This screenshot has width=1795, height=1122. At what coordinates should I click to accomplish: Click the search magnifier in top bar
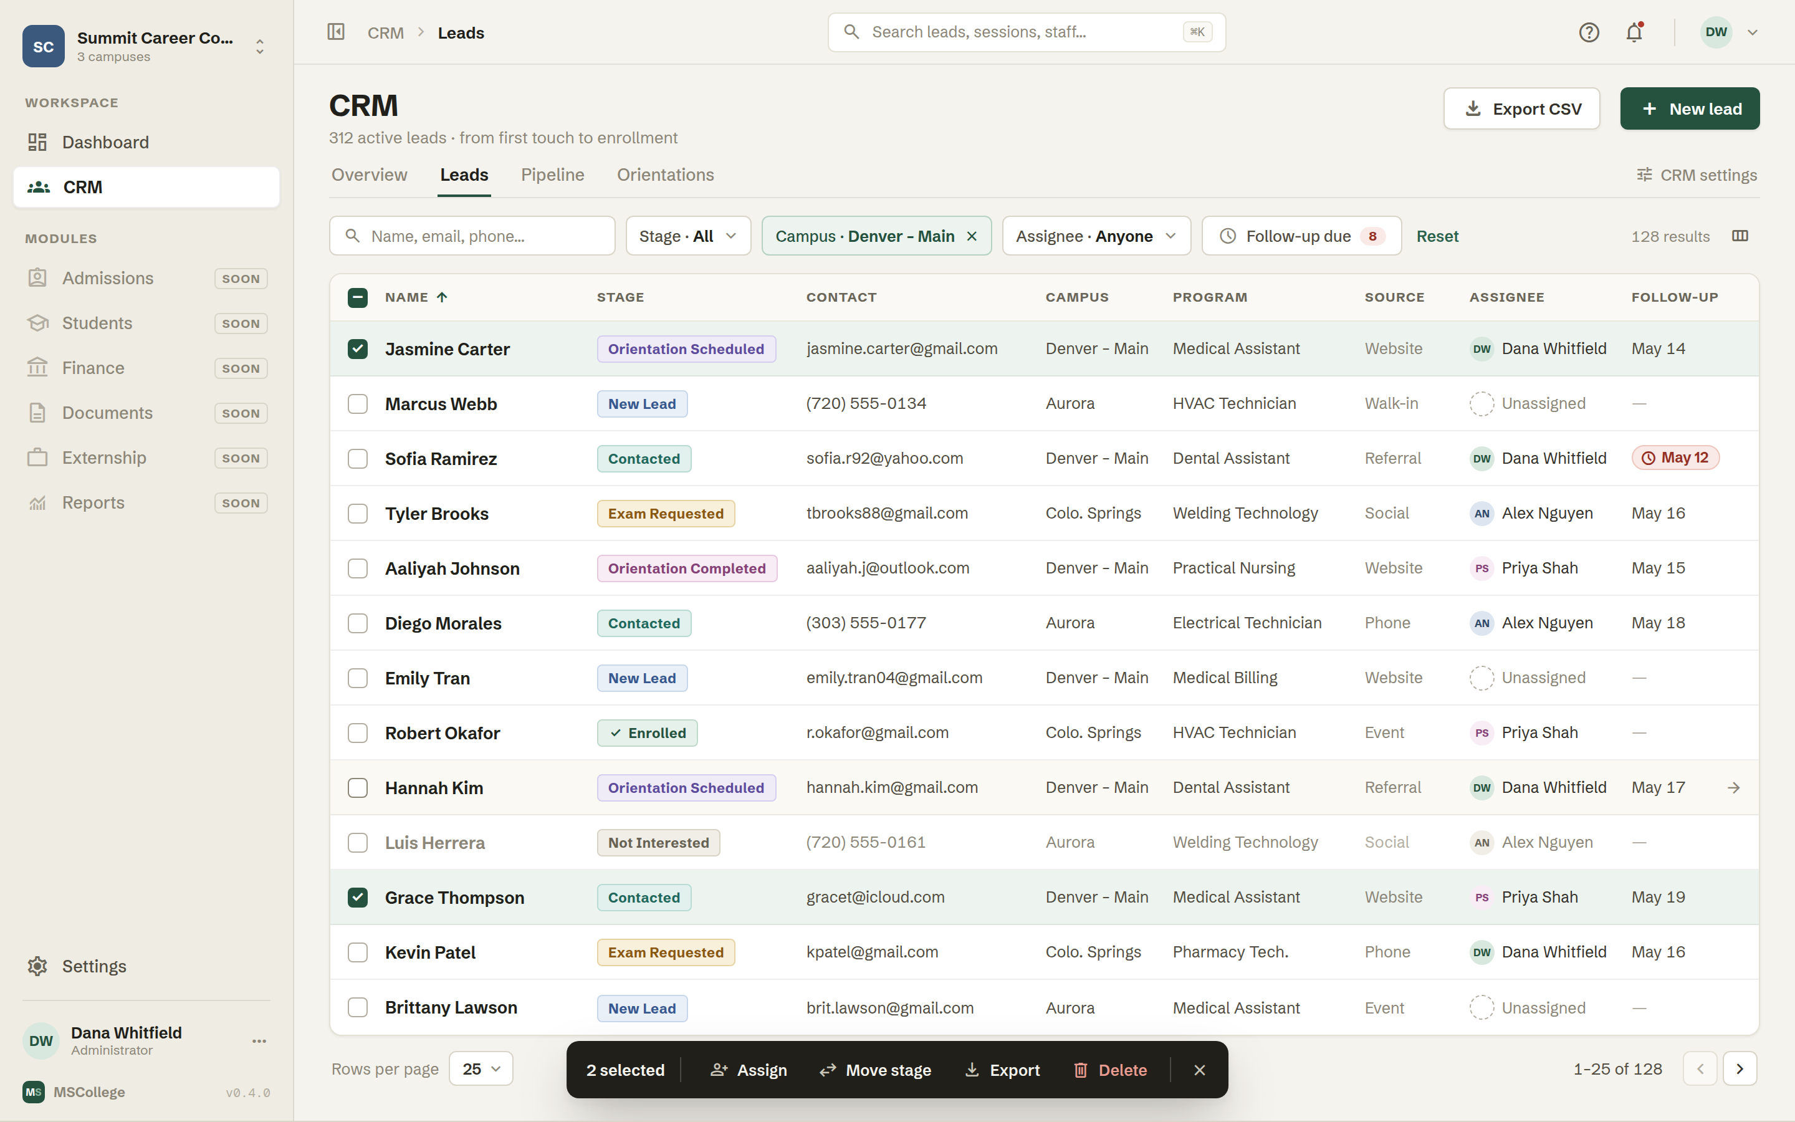[x=851, y=32]
